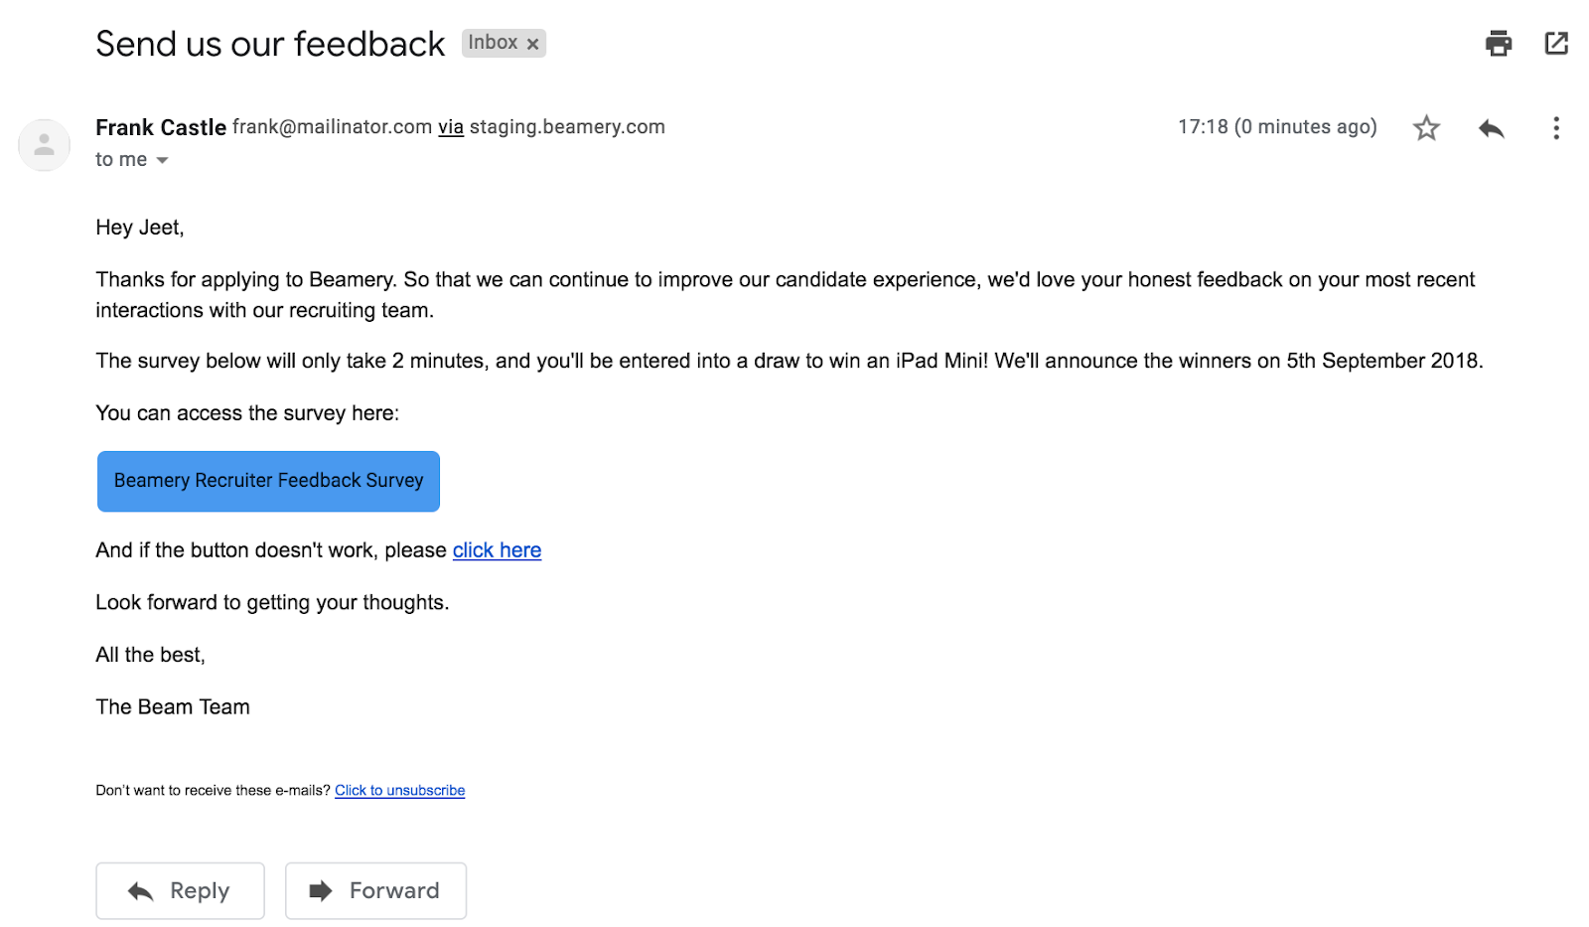Click the Inbox label tag
This screenshot has height=927, width=1589.
[493, 43]
